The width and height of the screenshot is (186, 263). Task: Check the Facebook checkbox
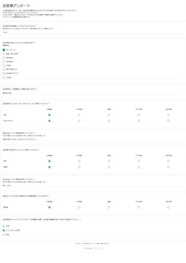pyautogui.click(x=4, y=58)
